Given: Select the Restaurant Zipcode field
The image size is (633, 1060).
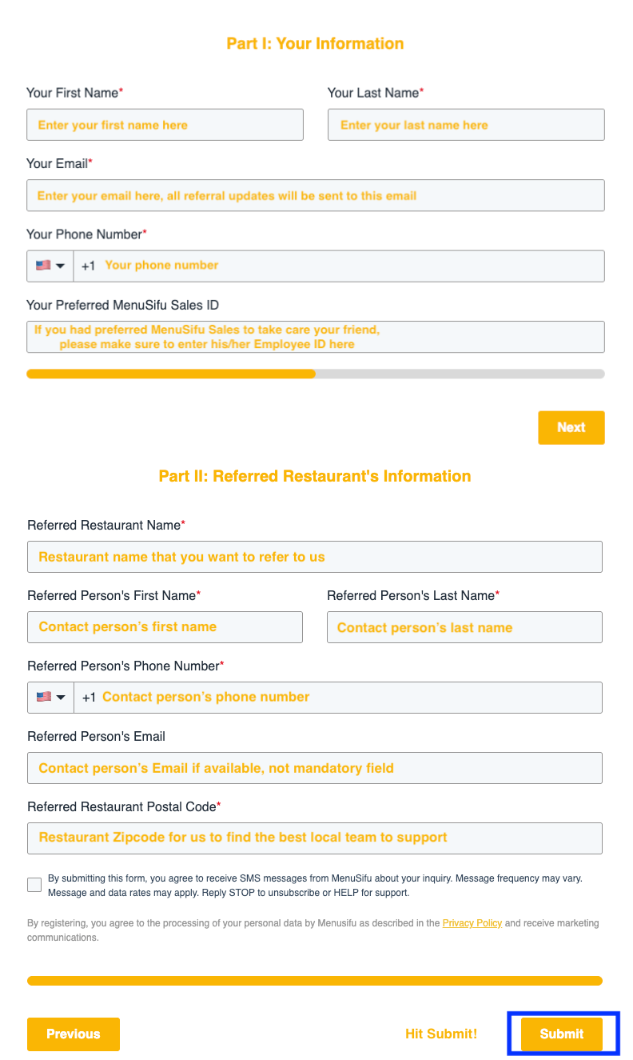Looking at the screenshot, I should 315,838.
